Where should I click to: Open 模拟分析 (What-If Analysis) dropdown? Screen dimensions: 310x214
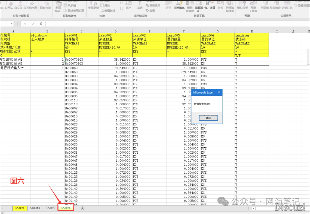[242, 6]
